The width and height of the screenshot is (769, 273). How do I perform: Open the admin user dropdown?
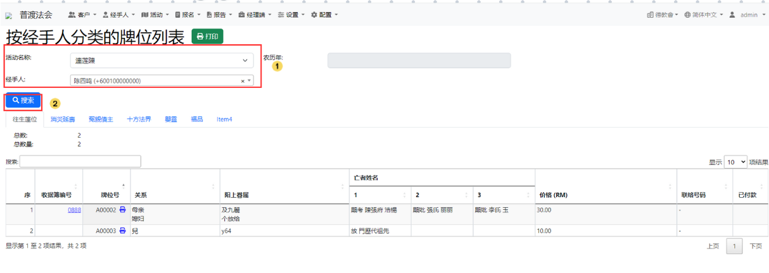(747, 15)
